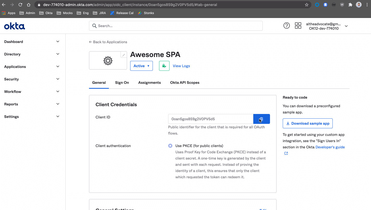Go to the browser home page
This screenshot has width=371, height=210.
(29, 5)
